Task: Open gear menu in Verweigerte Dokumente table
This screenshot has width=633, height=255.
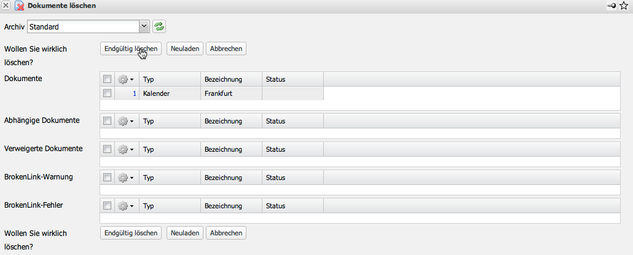Action: click(x=126, y=149)
